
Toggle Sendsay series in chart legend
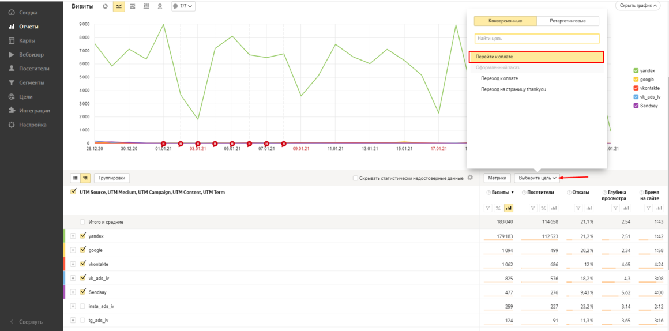click(636, 106)
